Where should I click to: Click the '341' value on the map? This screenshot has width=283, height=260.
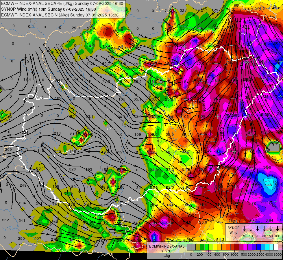pos(22,220)
